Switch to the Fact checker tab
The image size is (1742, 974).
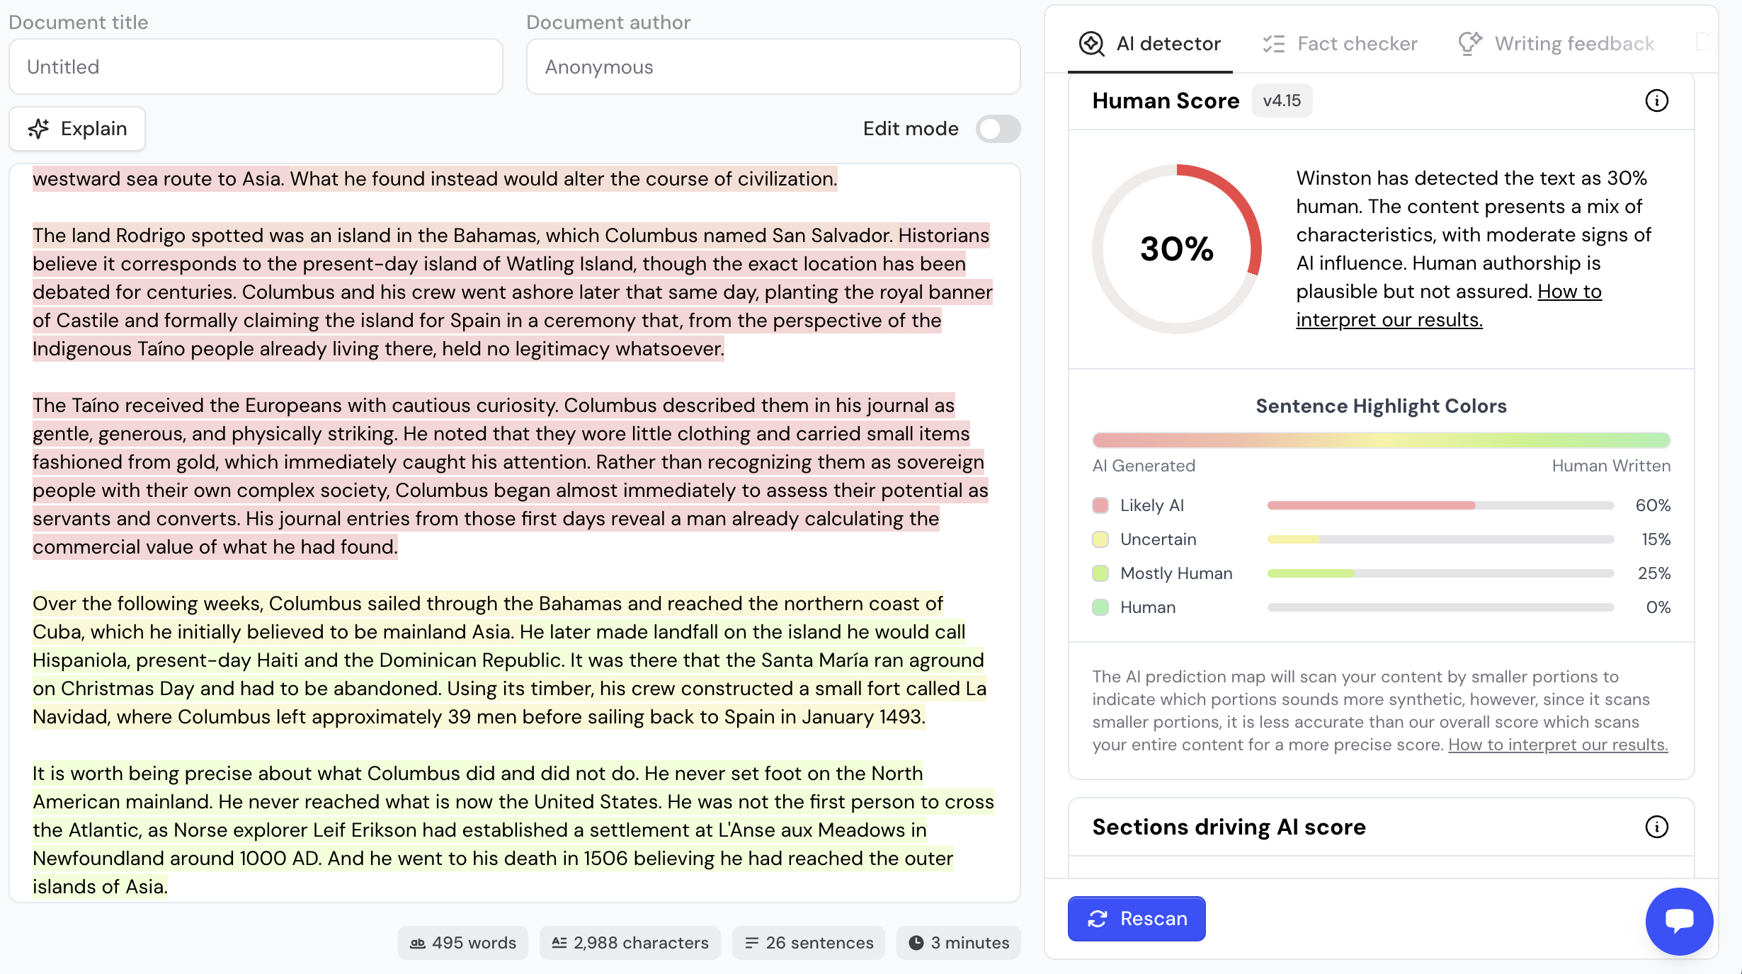coord(1340,44)
